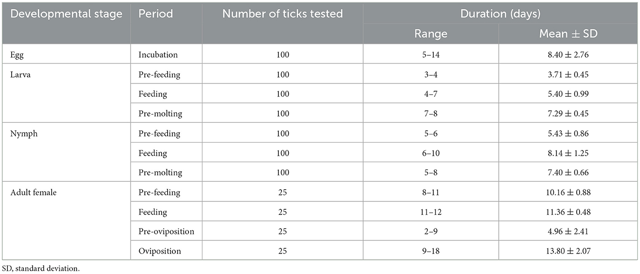The width and height of the screenshot is (640, 274).
Task: Click the Number of ticks tested header
Action: (x=283, y=14)
